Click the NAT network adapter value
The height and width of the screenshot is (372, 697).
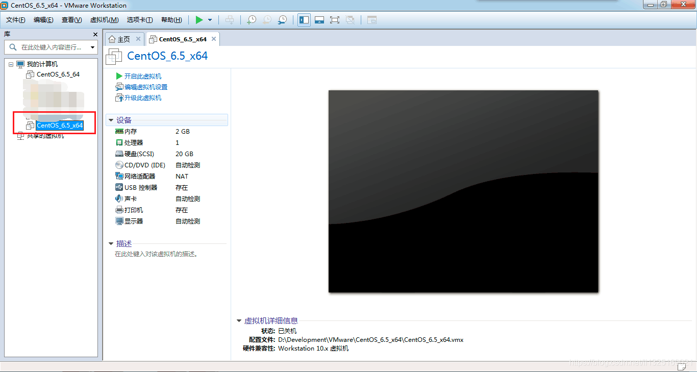point(182,177)
